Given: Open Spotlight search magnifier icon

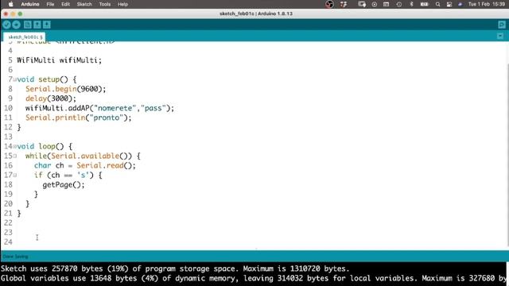Looking at the screenshot, I should point(437,4).
